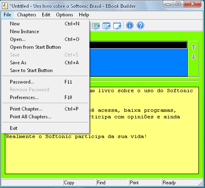Open the blue question mark help icon
The image size is (205, 188).
click(x=140, y=26)
